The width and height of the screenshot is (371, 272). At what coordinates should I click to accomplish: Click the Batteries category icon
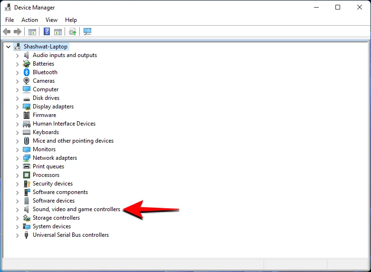pos(27,64)
